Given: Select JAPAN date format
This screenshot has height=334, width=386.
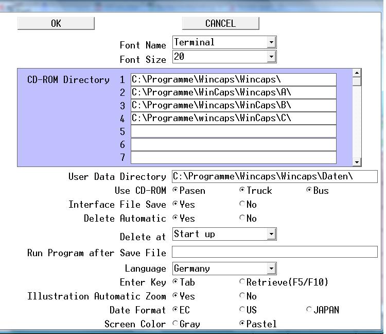Looking at the screenshot, I should (x=309, y=310).
